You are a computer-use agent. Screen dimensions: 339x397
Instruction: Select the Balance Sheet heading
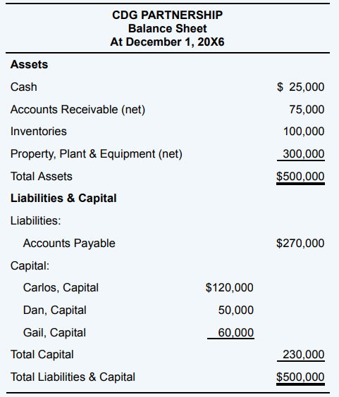pyautogui.click(x=167, y=28)
